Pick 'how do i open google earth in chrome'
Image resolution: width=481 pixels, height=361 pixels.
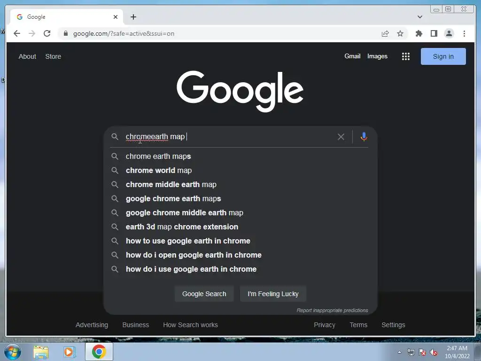pyautogui.click(x=240, y=255)
